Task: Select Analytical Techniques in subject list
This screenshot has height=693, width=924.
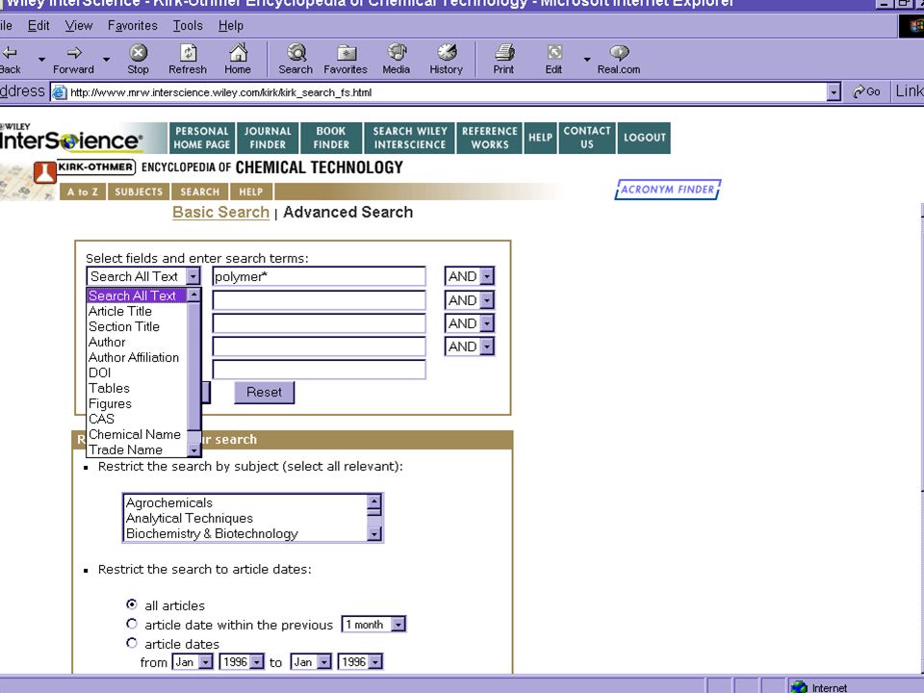Action: click(244, 518)
